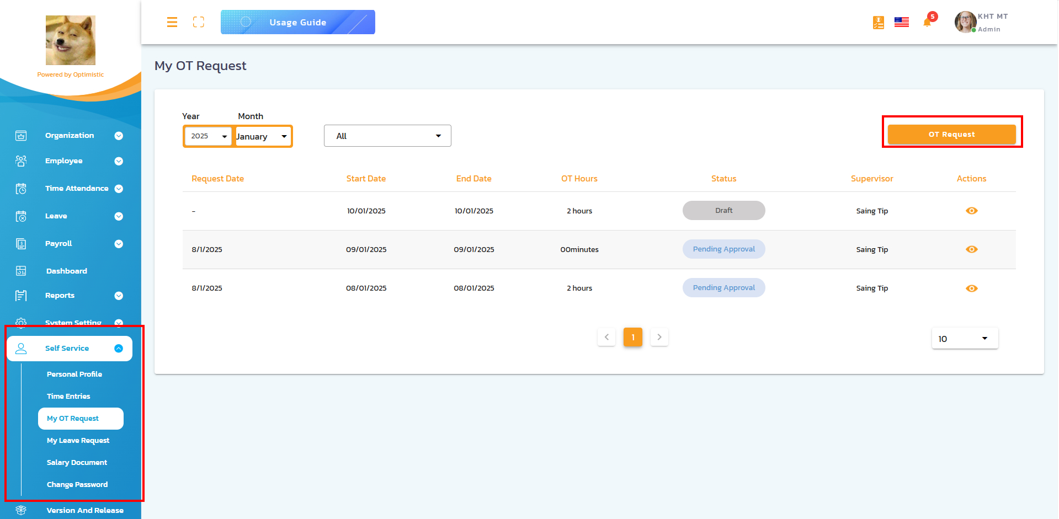Click the Dashboard sidebar icon
Image resolution: width=1059 pixels, height=519 pixels.
(21, 271)
